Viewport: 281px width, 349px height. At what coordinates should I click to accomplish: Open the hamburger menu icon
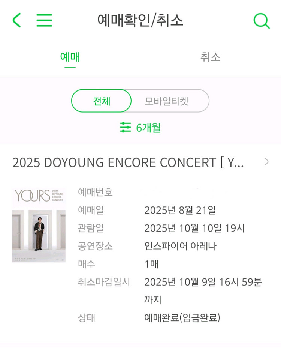[44, 20]
